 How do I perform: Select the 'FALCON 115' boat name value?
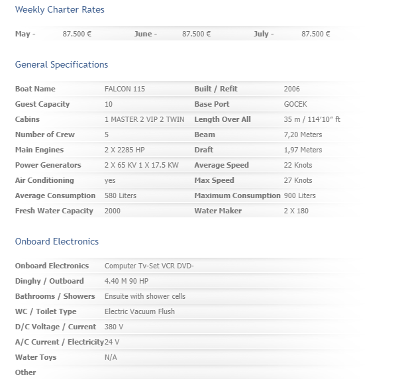pos(125,89)
